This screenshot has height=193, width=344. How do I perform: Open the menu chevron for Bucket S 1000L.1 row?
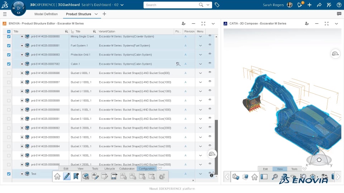[x=200, y=119]
